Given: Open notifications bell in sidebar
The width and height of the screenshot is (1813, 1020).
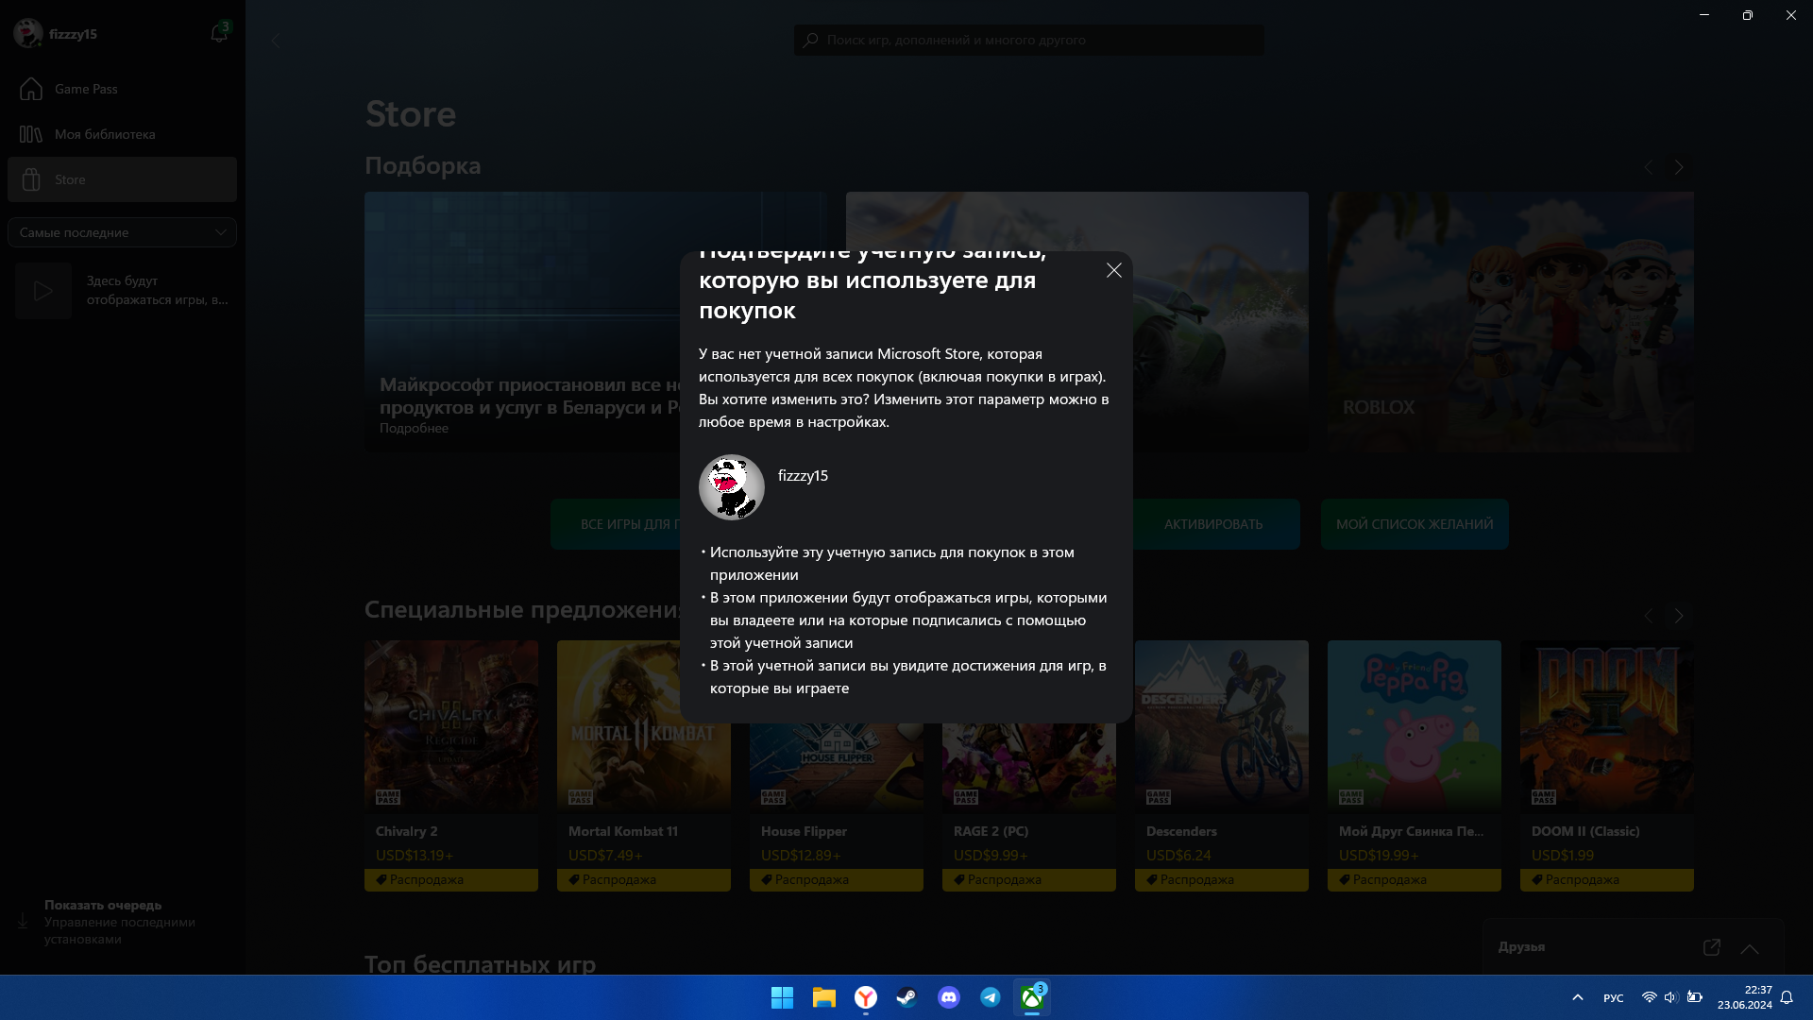Looking at the screenshot, I should (218, 34).
